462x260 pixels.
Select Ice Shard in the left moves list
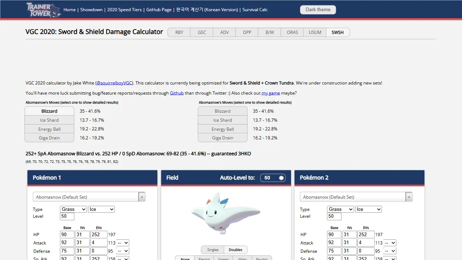tap(49, 120)
